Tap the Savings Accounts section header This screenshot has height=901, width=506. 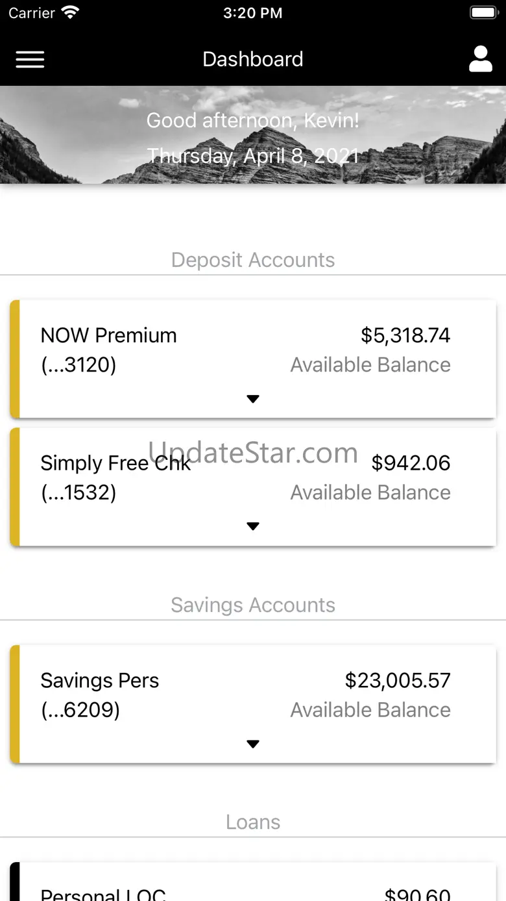click(x=253, y=605)
